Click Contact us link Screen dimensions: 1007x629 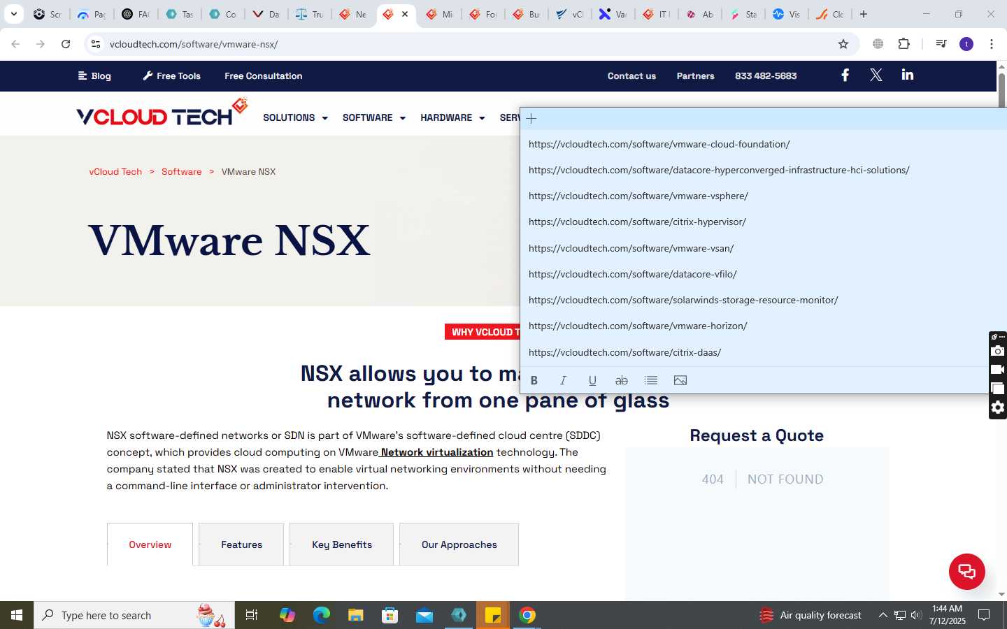tap(631, 75)
